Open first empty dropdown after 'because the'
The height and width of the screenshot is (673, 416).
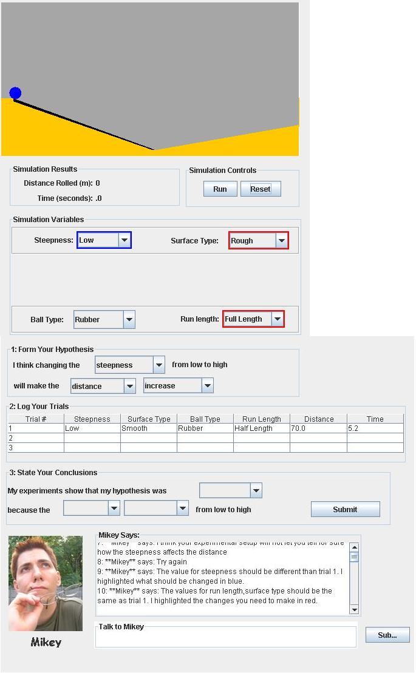pos(92,509)
